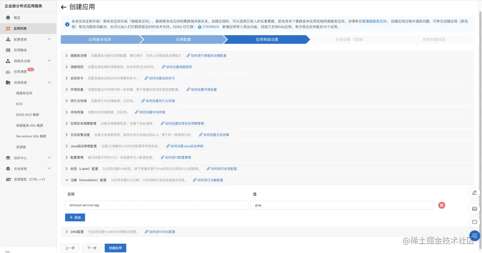Open the floating chat feedback icon
Screen dimensions: 482x253
click(x=474, y=222)
